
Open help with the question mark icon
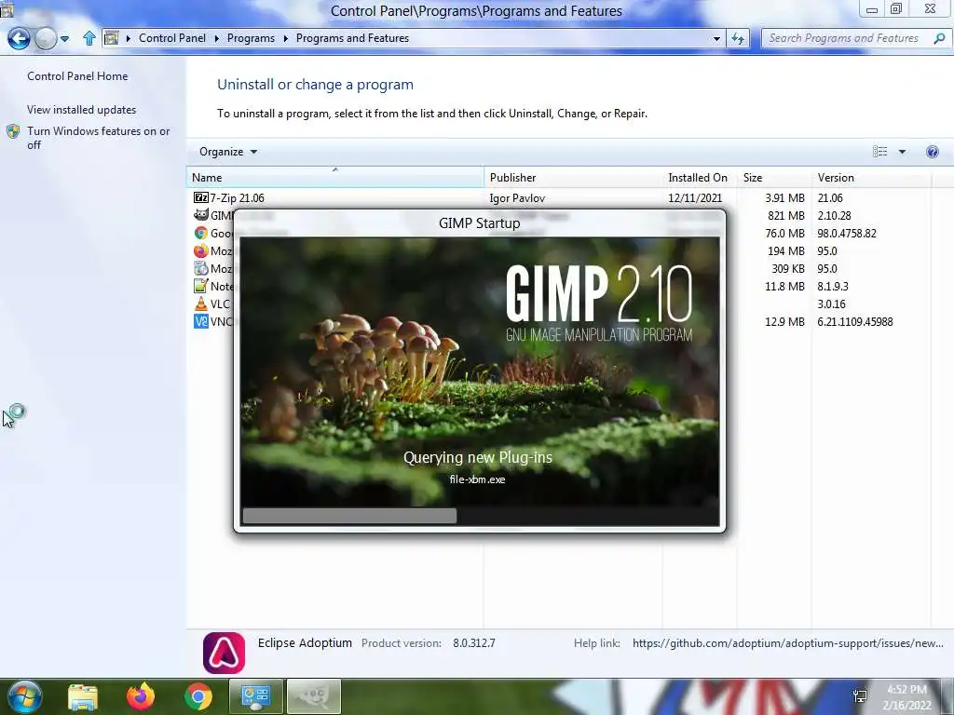[x=932, y=152]
